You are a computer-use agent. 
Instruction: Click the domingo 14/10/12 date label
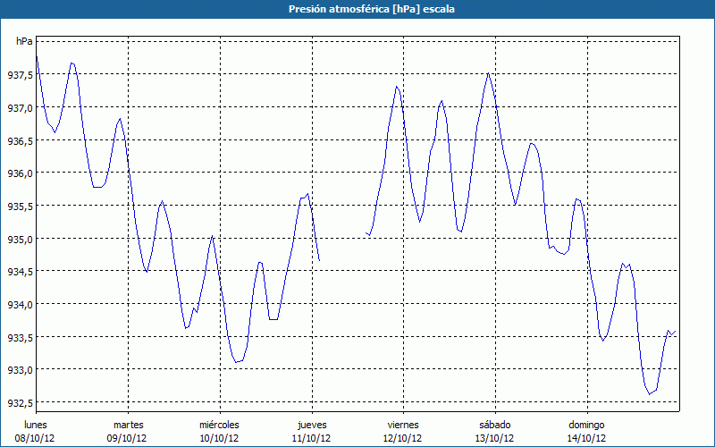[586, 431]
